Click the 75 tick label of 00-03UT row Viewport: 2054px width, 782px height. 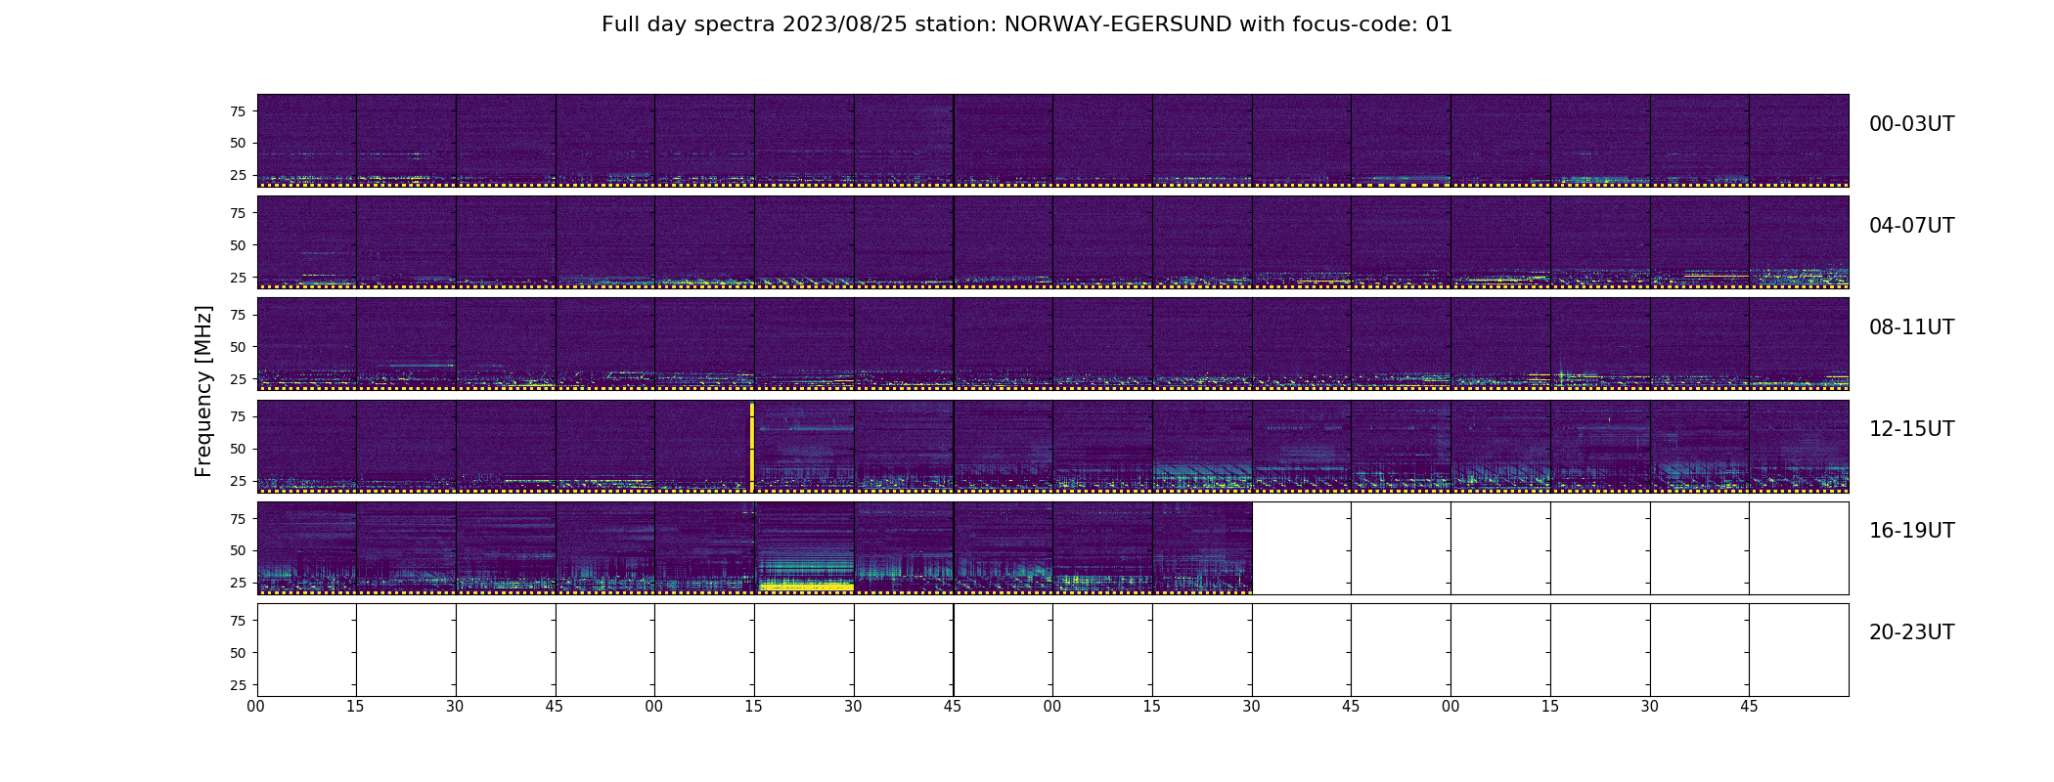click(x=238, y=111)
